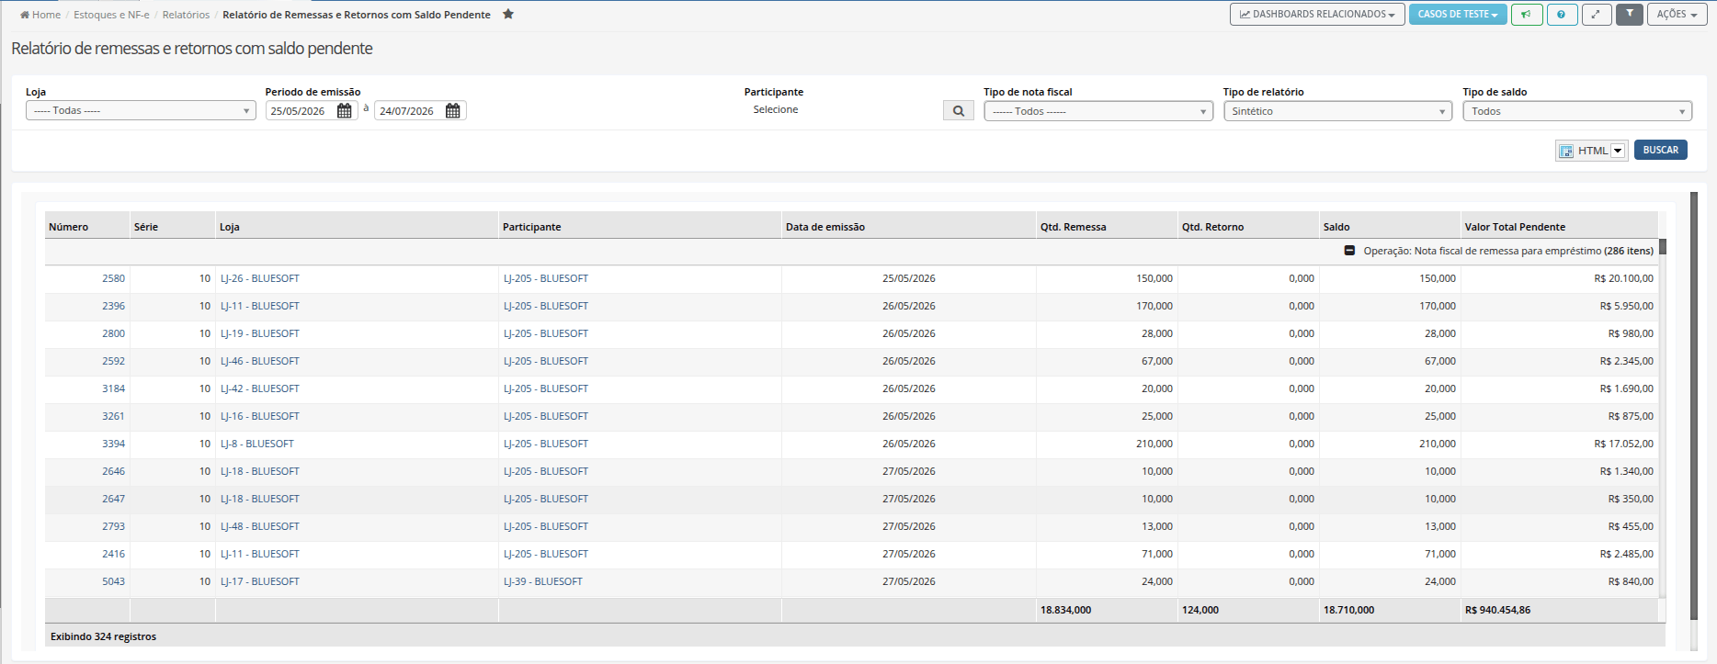Click the green megaphone announcements button

[1527, 15]
